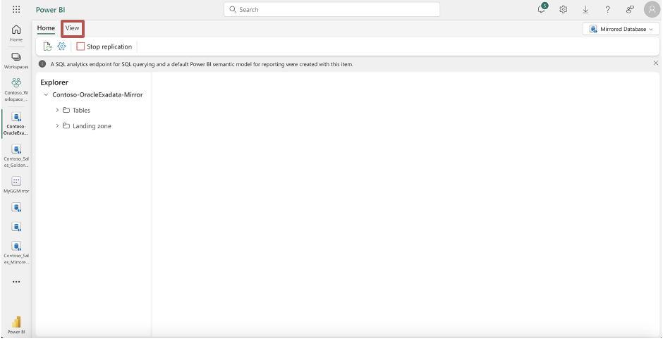The width and height of the screenshot is (663, 341).
Task: Select Contoso-OracleExadata-Mirror in Explorer
Action: point(97,94)
